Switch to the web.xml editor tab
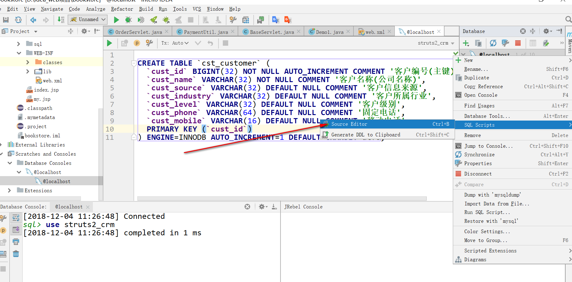 click(x=373, y=31)
